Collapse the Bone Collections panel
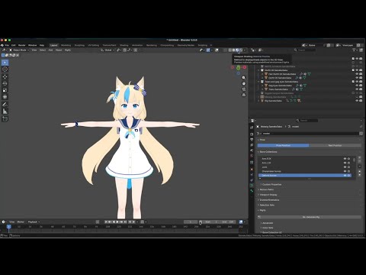366x275 pixels. tap(268, 152)
